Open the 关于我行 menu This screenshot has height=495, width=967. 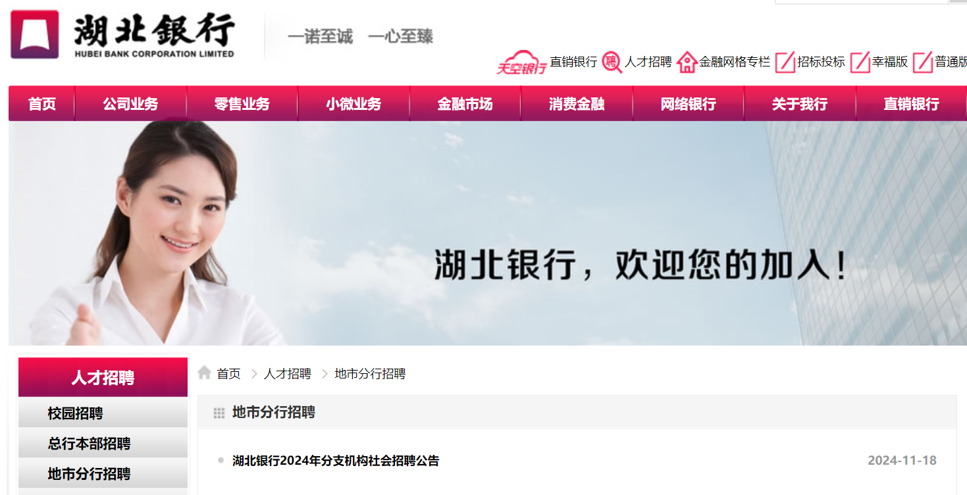800,104
